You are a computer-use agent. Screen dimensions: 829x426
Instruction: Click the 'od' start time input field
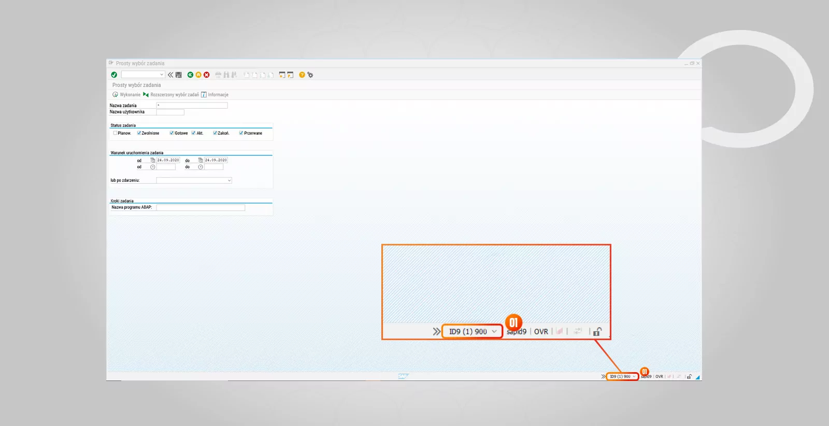click(x=166, y=167)
